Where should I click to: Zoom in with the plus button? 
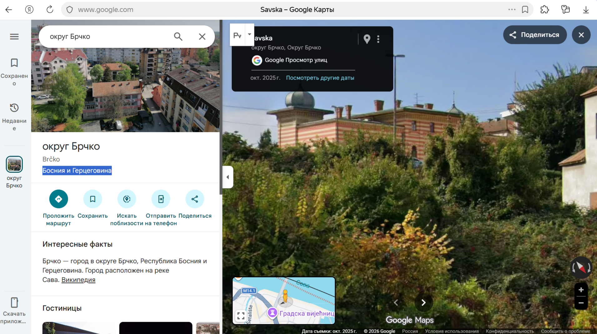(x=581, y=290)
